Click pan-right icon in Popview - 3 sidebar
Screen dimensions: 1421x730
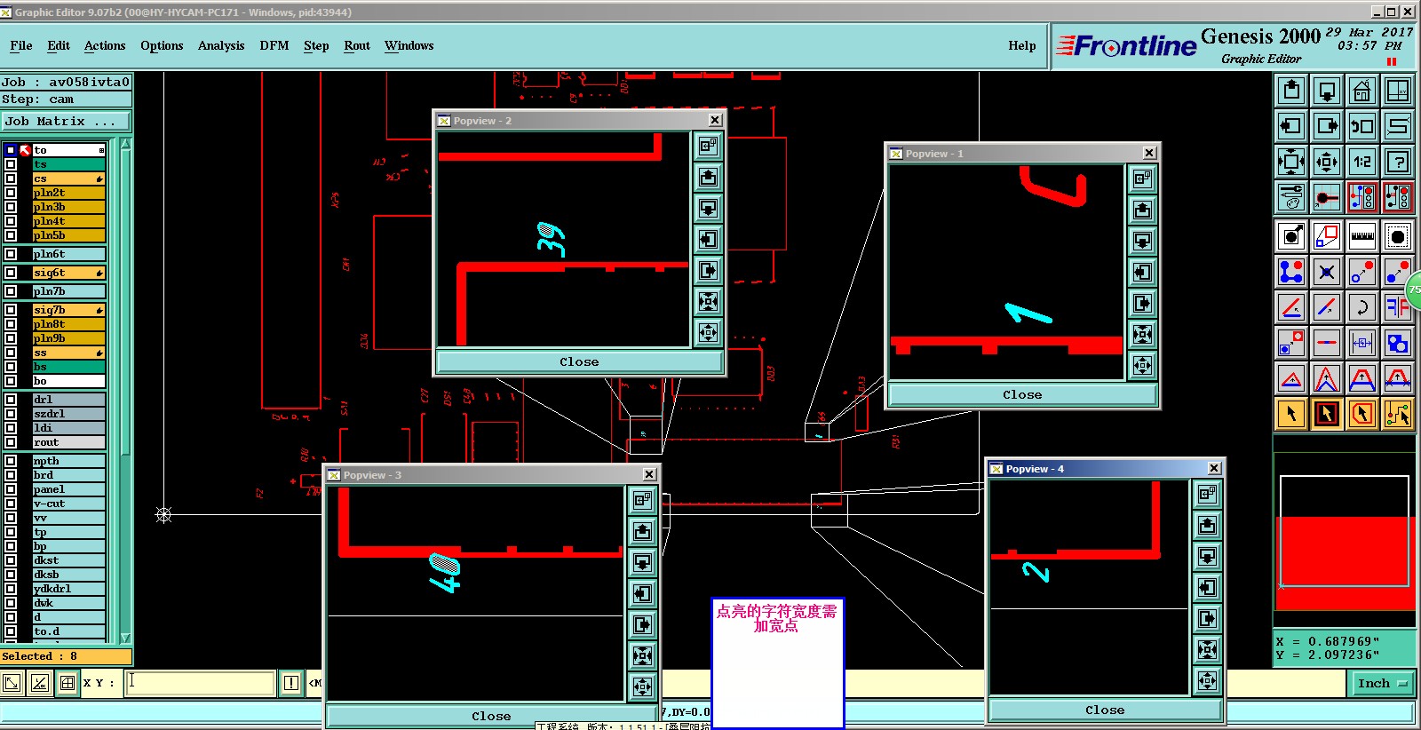[x=643, y=625]
